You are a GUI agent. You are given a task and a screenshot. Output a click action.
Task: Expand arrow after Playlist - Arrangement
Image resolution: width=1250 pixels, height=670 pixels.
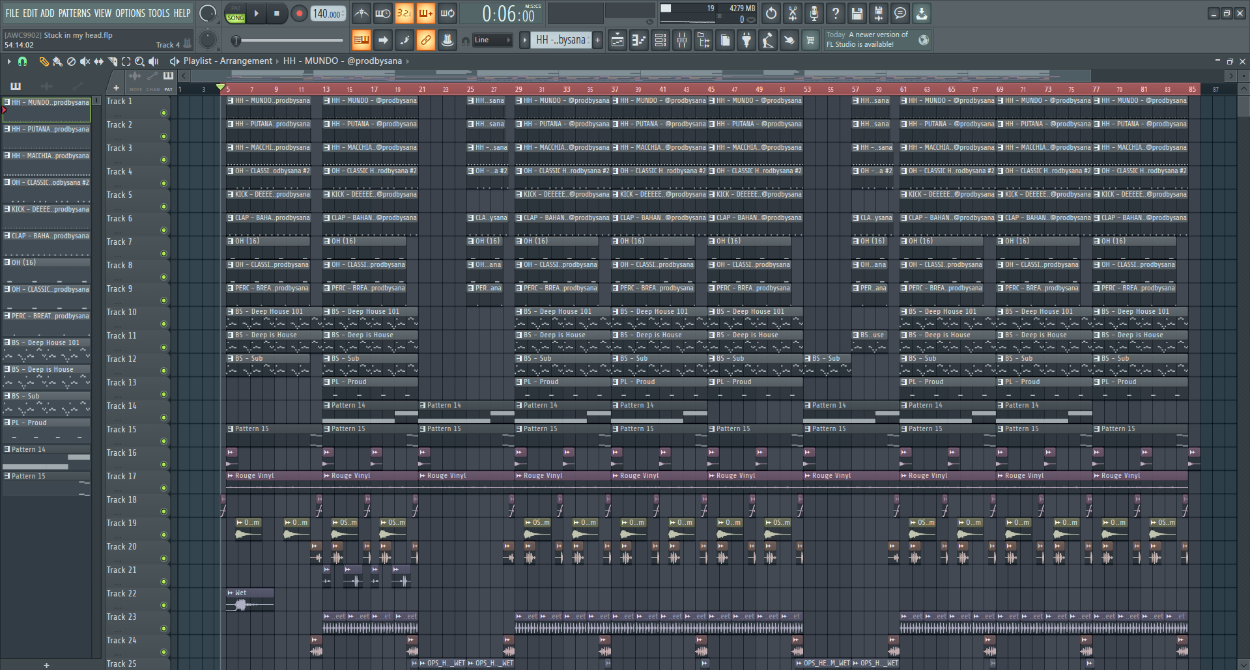pos(278,61)
